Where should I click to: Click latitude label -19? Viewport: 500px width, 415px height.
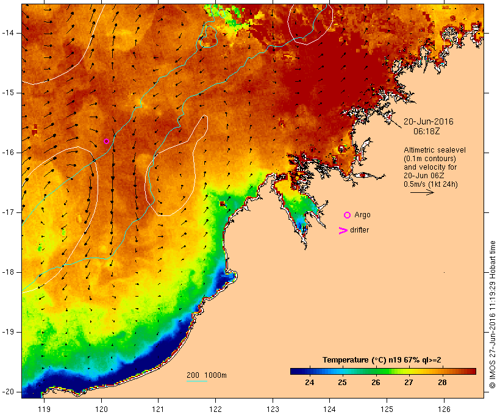pyautogui.click(x=8, y=332)
